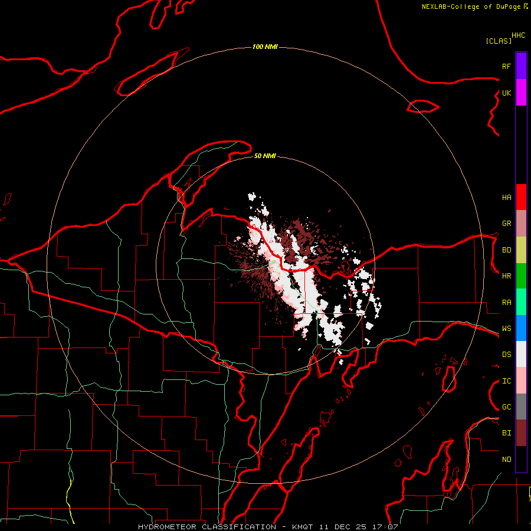
Task: Click the DS legend label
Action: point(506,355)
